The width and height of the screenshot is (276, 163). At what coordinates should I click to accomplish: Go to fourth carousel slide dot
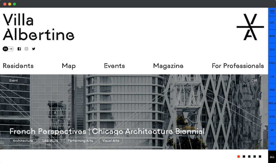pos(254,156)
